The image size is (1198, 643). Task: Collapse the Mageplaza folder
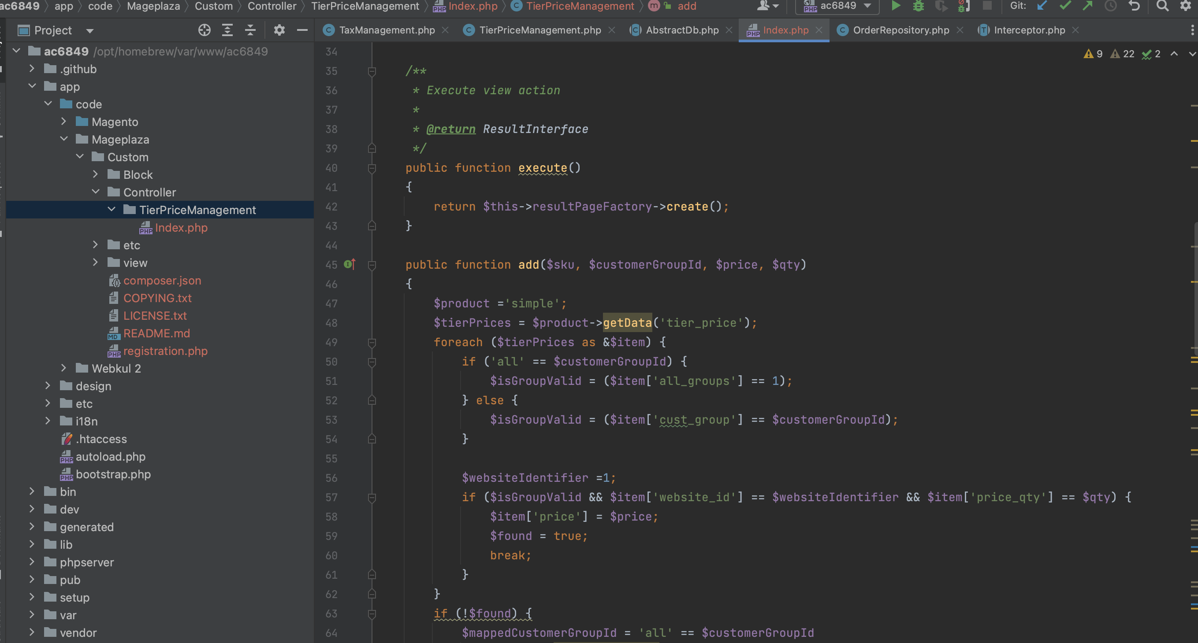point(64,139)
